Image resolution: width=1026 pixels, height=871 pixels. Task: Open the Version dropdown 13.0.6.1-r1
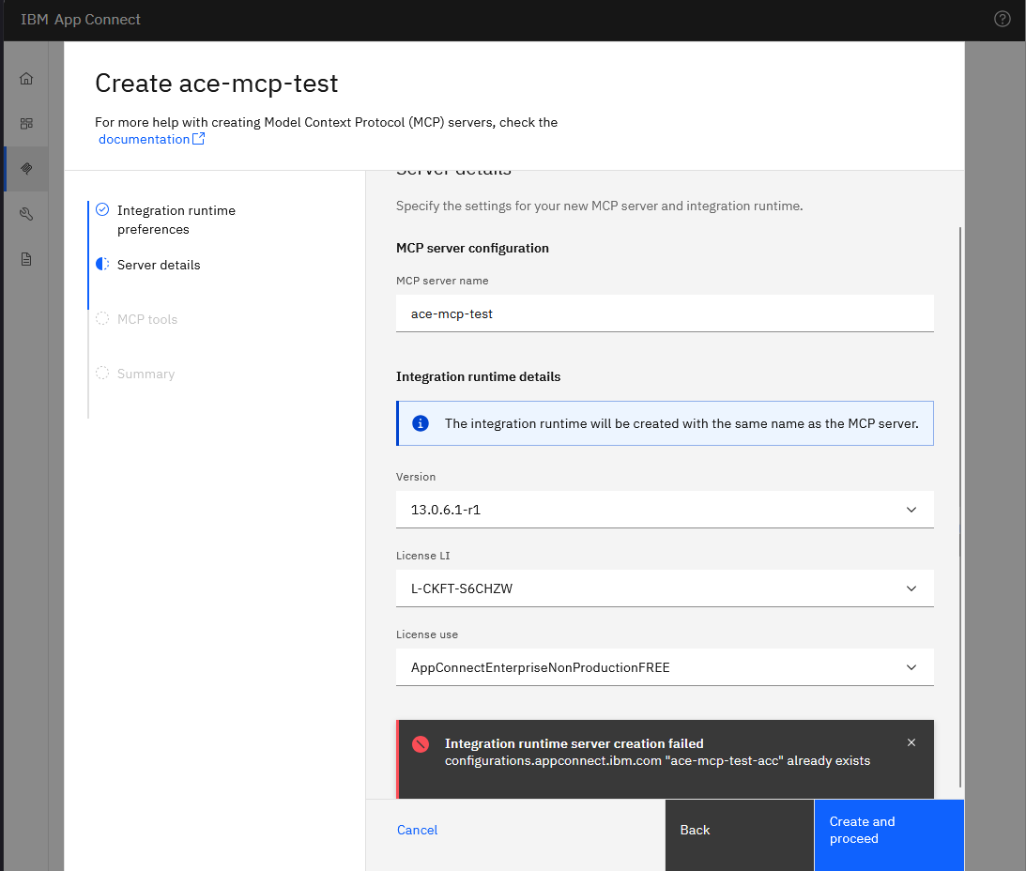665,510
